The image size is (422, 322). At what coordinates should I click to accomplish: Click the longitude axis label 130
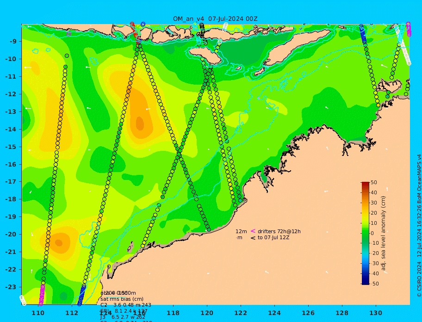tap(376, 313)
